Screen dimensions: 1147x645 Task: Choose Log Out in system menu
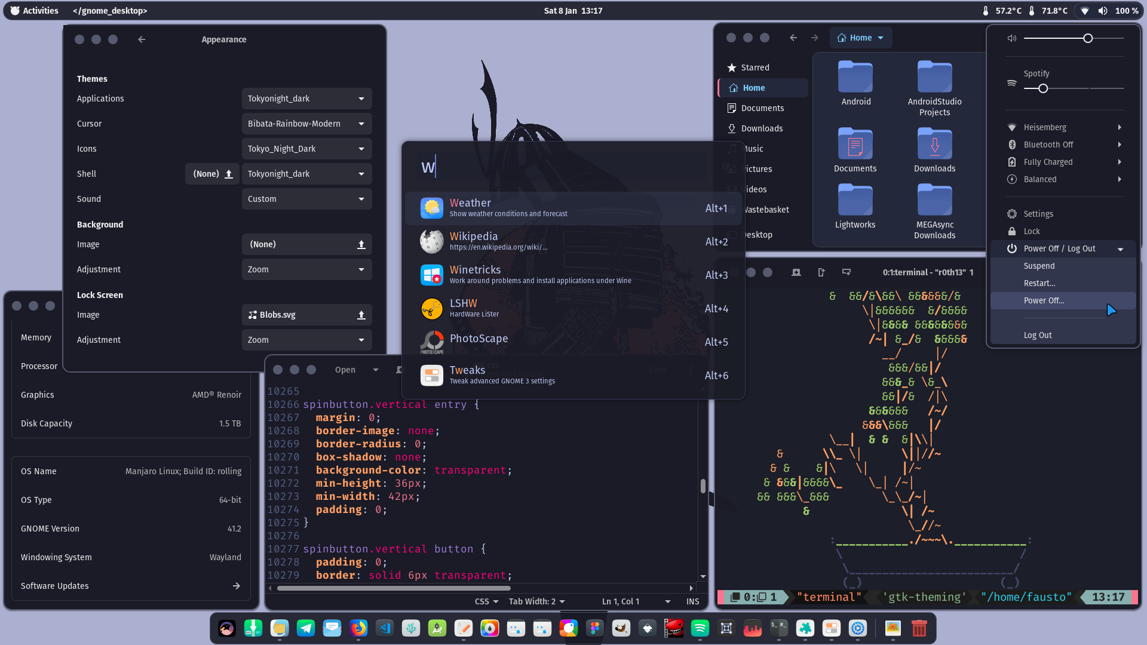(x=1063, y=335)
